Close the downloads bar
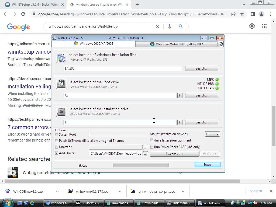This screenshot has height=207, width=276. 271,191
